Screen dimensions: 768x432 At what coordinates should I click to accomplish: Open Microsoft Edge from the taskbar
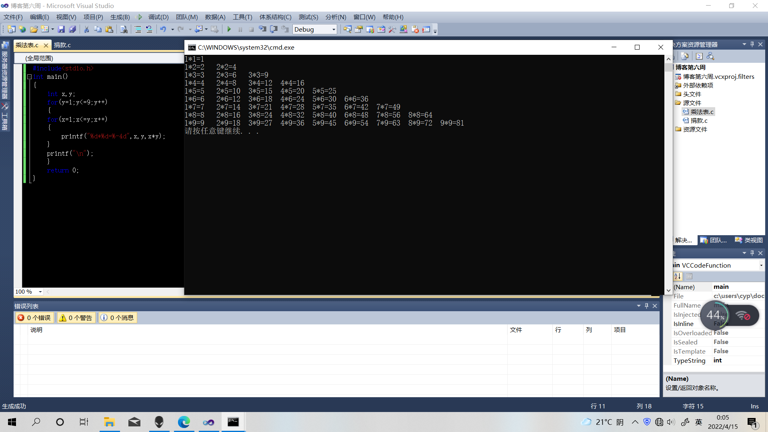184,422
